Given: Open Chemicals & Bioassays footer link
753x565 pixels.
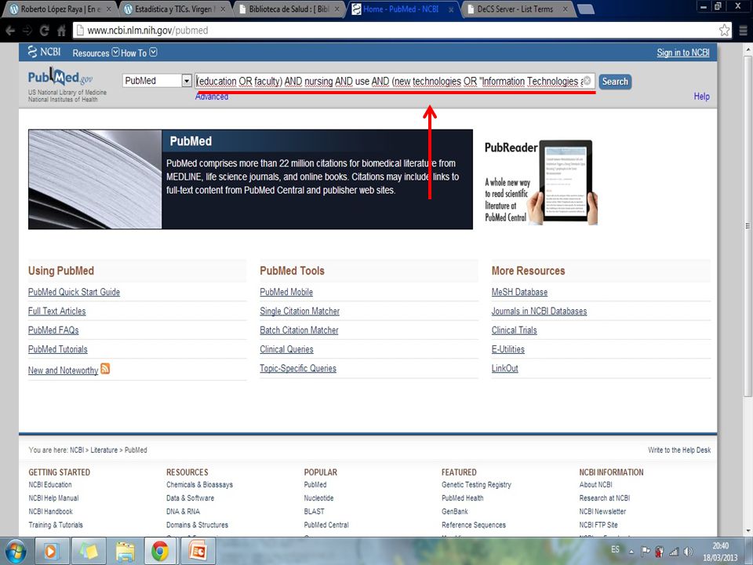Looking at the screenshot, I should [199, 485].
